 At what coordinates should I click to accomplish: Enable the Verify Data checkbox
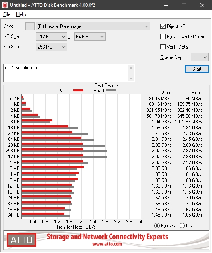point(163,47)
